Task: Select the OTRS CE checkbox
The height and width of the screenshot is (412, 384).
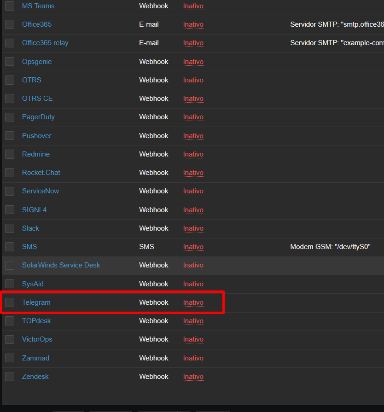Action: pyautogui.click(x=10, y=99)
